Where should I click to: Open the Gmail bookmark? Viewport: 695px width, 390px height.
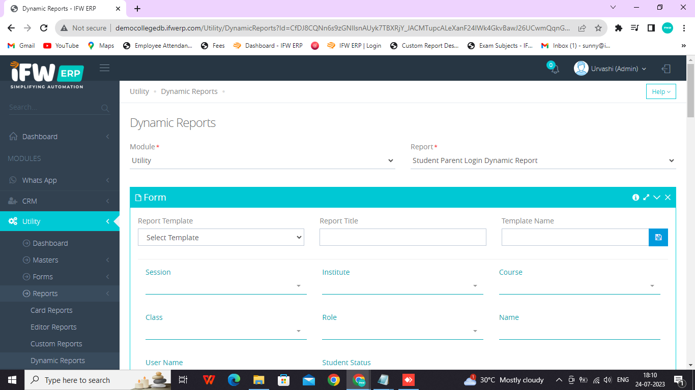tap(21, 46)
